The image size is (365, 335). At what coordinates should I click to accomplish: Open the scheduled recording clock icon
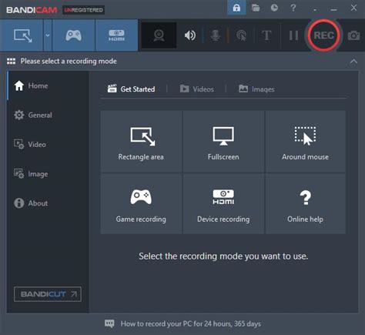coord(274,8)
